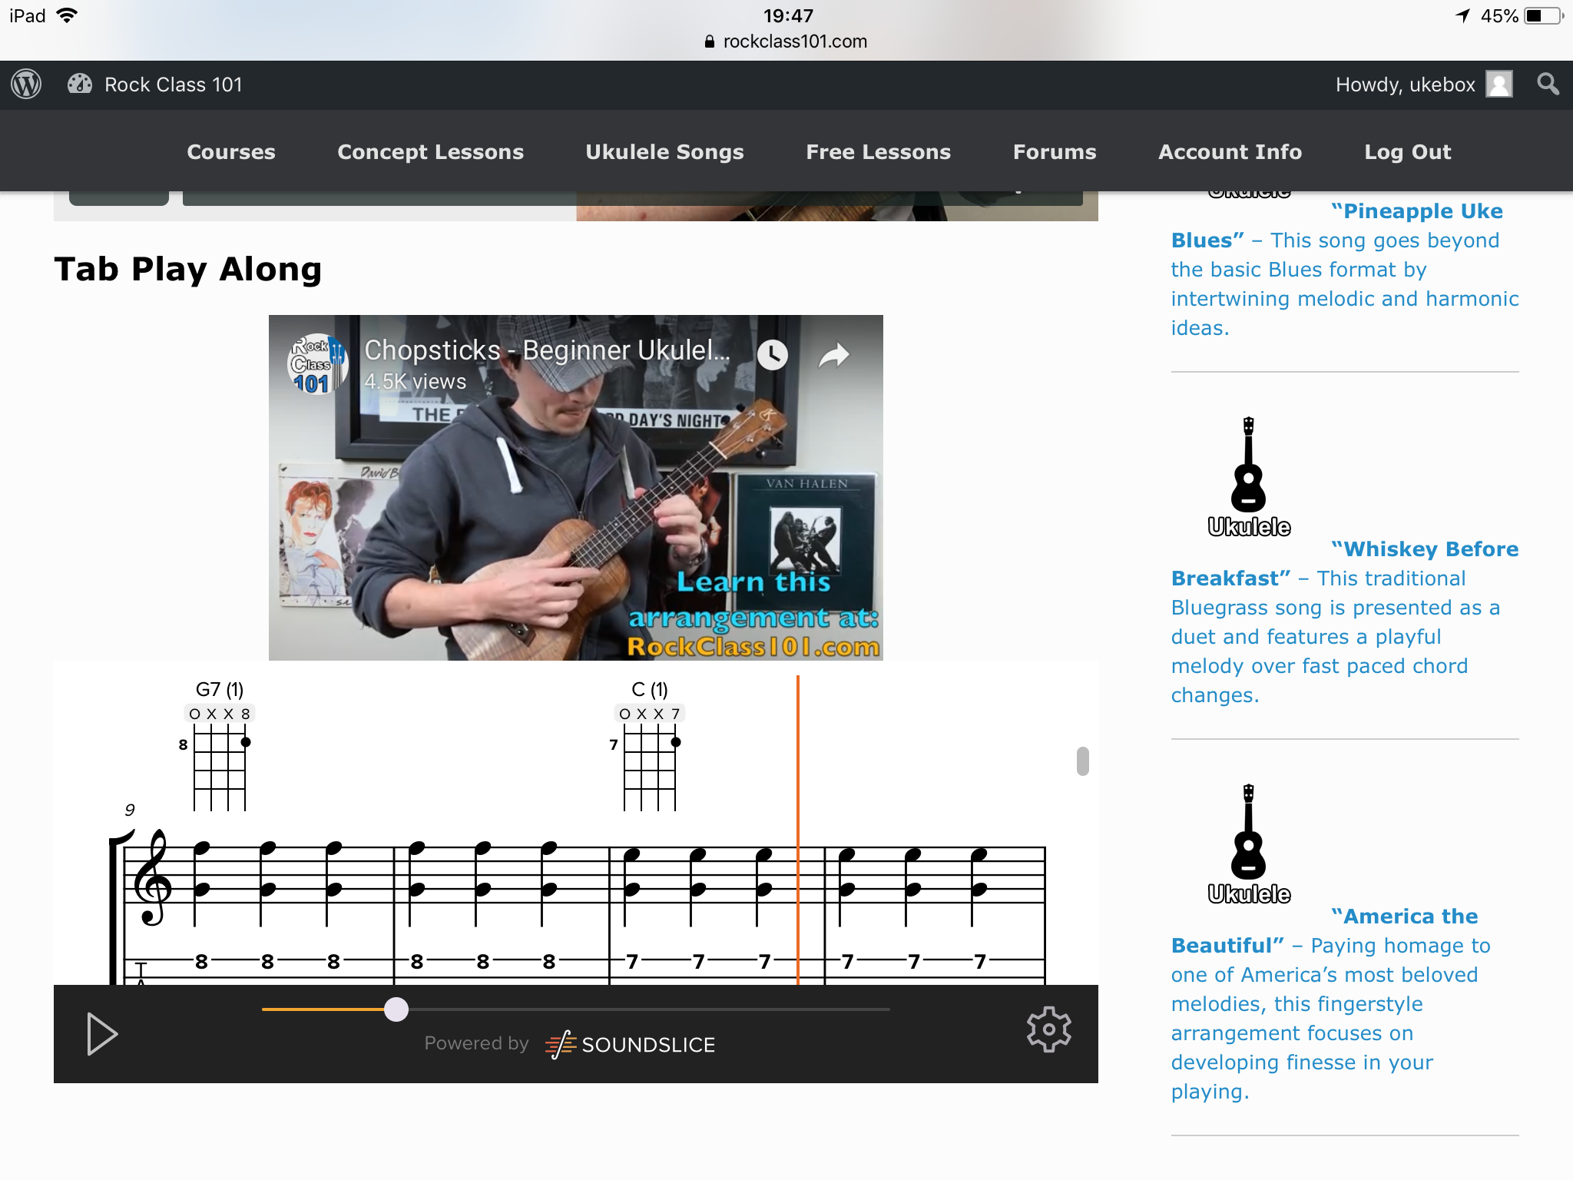1573x1180 pixels.
Task: Click the Ukulele icon above America the Beautiful
Action: click(x=1249, y=844)
